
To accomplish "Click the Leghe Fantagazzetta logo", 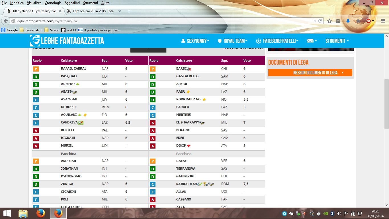I will 67,41.
